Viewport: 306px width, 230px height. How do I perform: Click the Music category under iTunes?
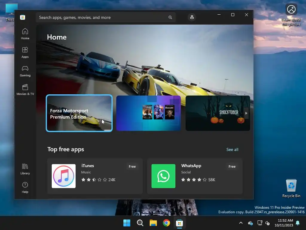click(x=86, y=172)
